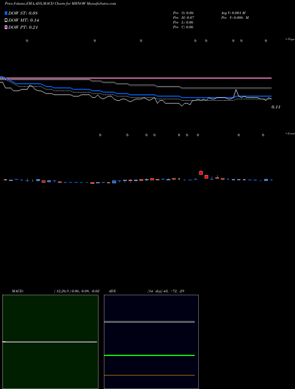
Task: Click the '<Tops' marker label
Action: [x=290, y=39]
